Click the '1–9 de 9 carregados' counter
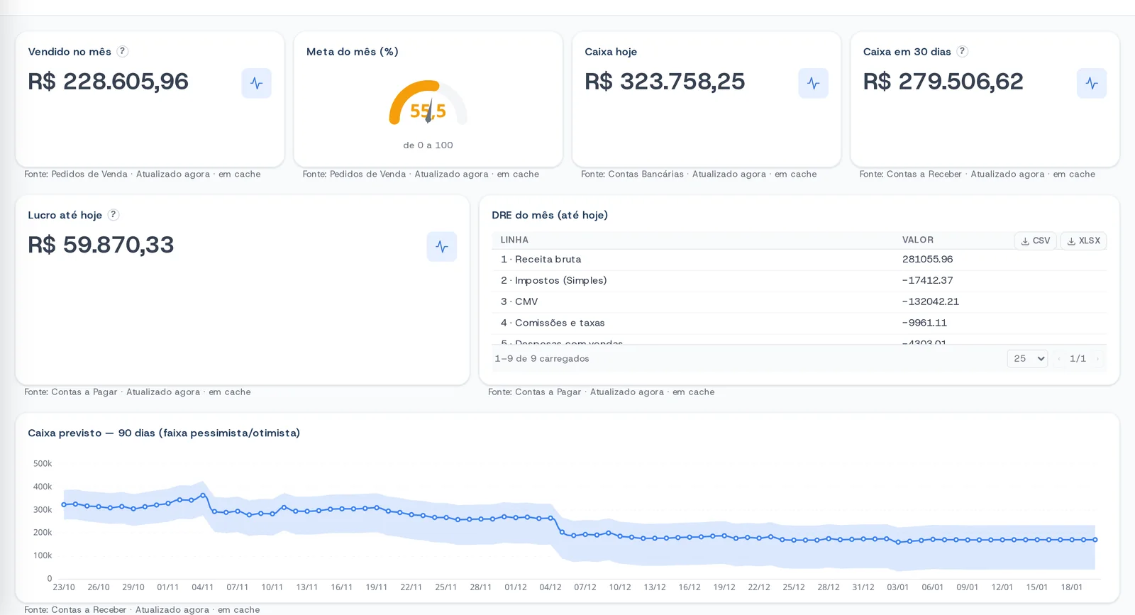This screenshot has width=1135, height=615. point(542,358)
